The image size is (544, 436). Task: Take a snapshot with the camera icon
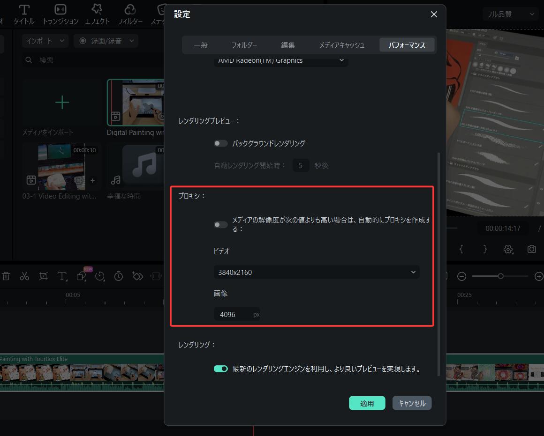click(x=532, y=249)
